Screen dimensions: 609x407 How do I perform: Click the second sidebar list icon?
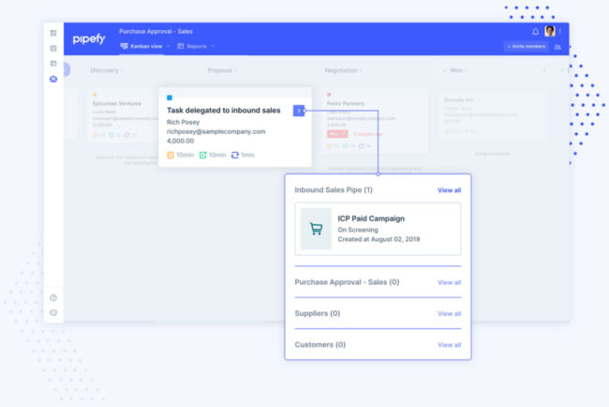[53, 48]
